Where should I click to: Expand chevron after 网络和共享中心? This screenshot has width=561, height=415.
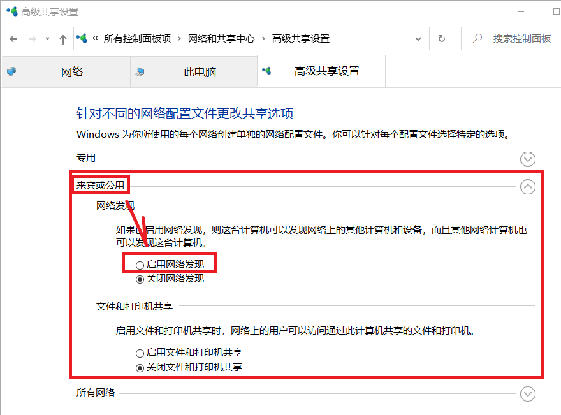pyautogui.click(x=263, y=39)
